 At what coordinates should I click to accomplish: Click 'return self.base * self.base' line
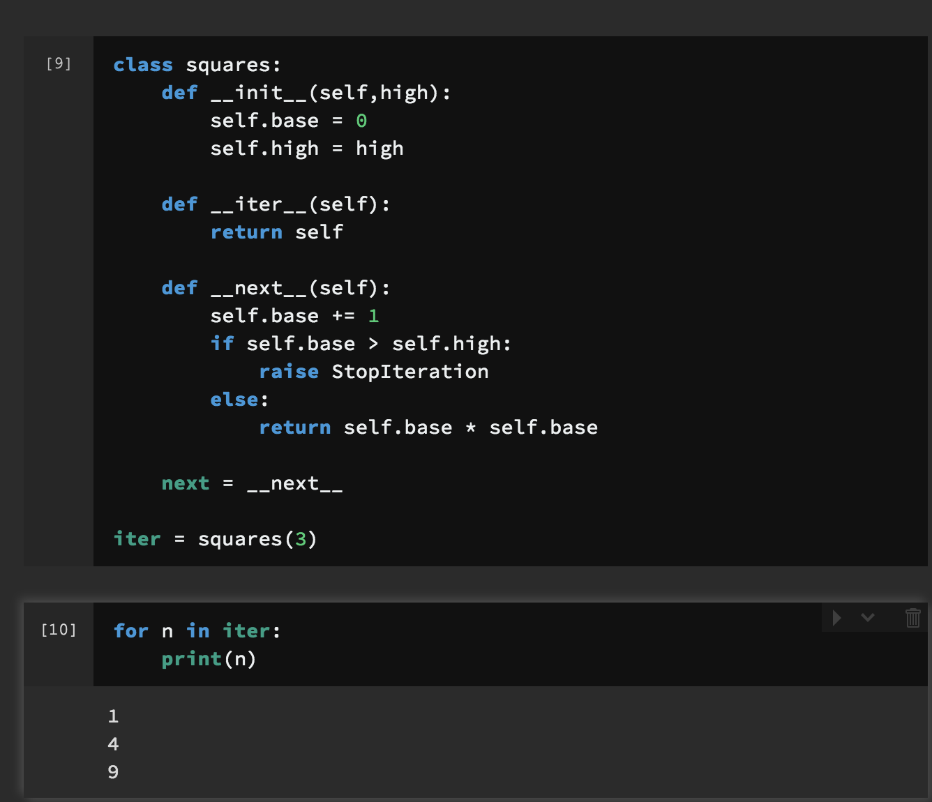point(428,428)
